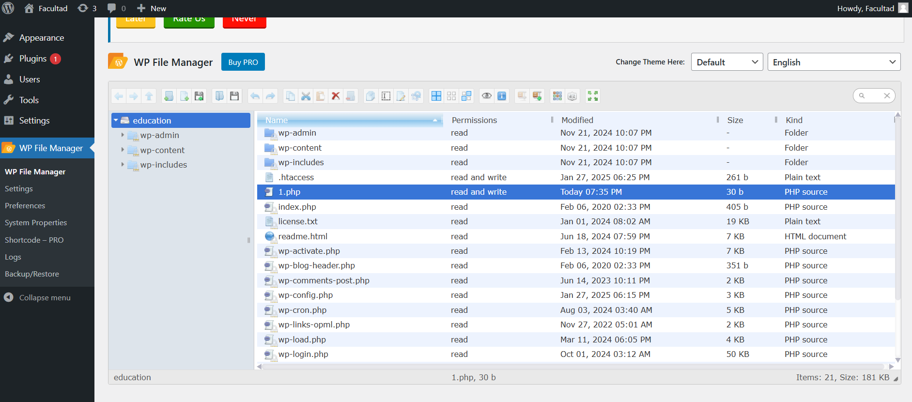912x402 pixels.
Task: Open System Properties in the sidebar submenu
Action: [36, 223]
